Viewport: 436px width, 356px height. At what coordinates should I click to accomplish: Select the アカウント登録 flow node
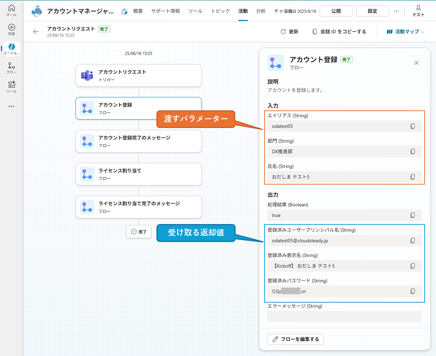click(x=138, y=108)
